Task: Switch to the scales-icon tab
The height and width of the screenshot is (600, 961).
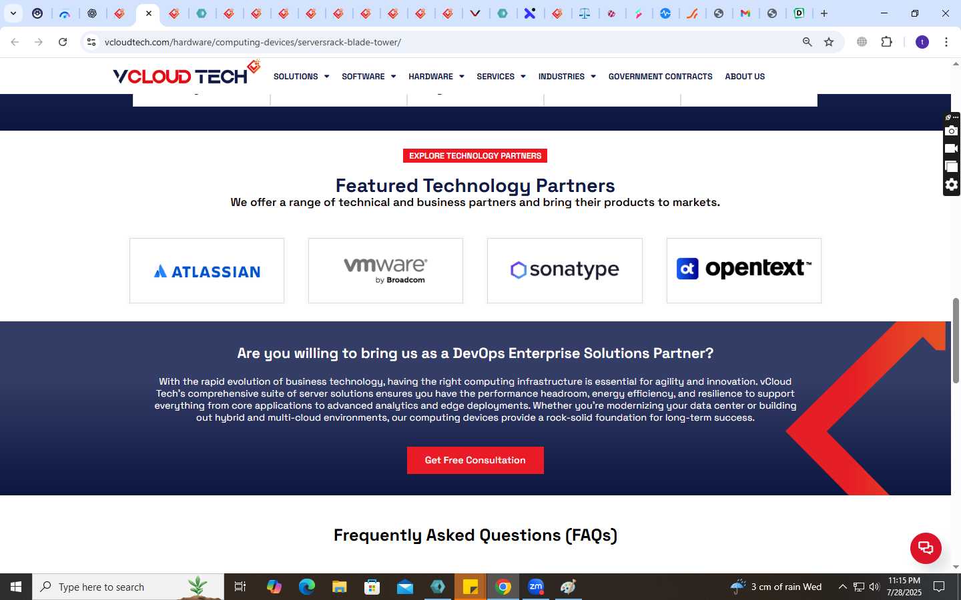Action: click(585, 13)
